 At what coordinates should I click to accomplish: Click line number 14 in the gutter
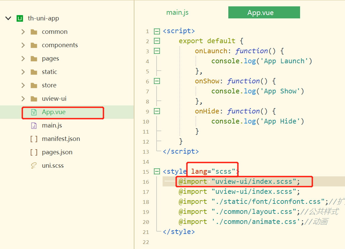click(146, 162)
